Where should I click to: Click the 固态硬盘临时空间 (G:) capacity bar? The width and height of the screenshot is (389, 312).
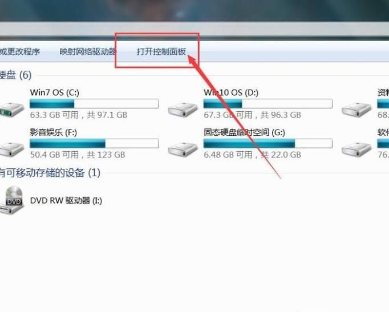tap(268, 143)
